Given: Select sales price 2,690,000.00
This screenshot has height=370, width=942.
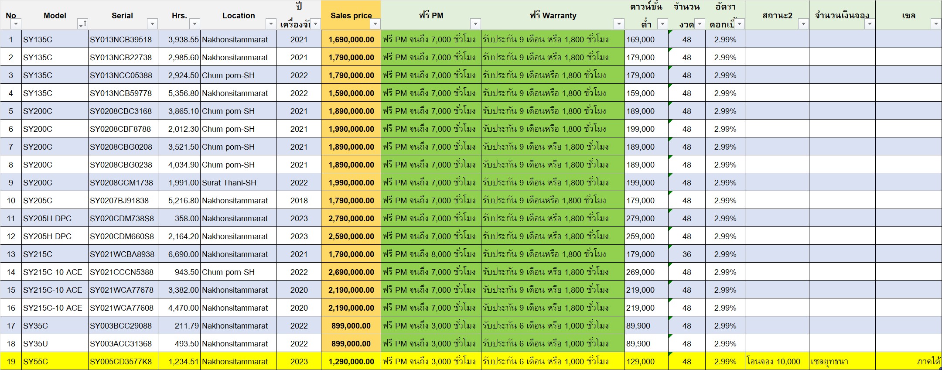Looking at the screenshot, I should tap(351, 272).
